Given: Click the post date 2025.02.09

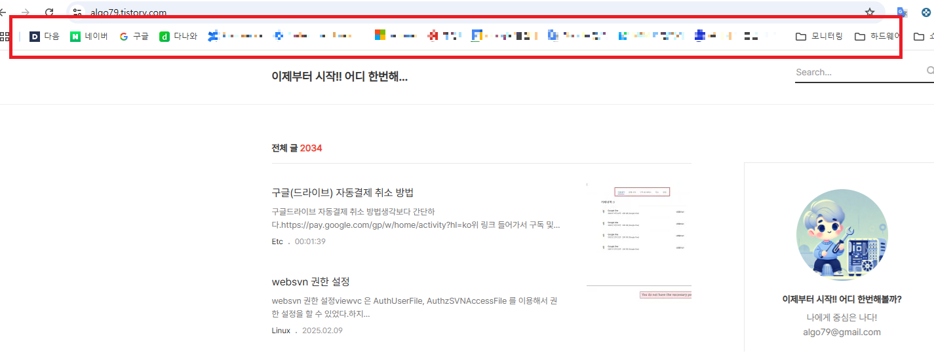Looking at the screenshot, I should point(322,331).
